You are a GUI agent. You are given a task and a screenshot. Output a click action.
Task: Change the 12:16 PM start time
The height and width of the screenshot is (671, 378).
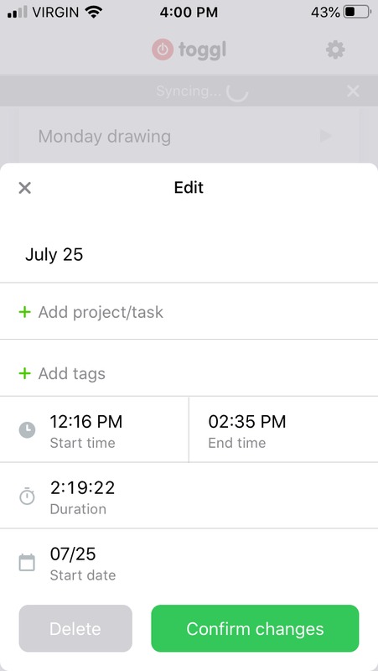94,429
